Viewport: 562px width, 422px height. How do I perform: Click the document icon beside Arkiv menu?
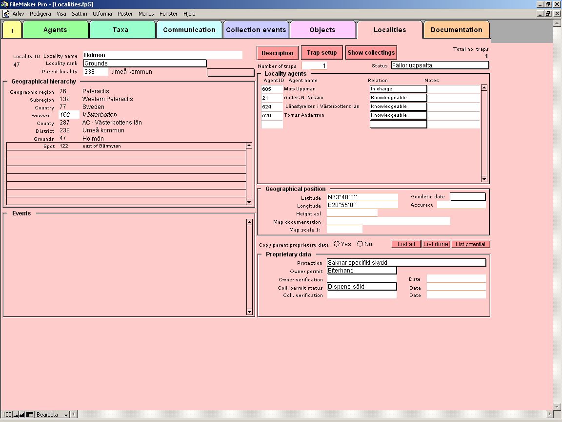pyautogui.click(x=6, y=14)
